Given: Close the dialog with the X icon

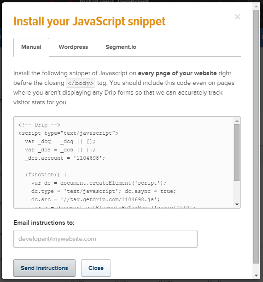Looking at the screenshot, I should (x=237, y=17).
